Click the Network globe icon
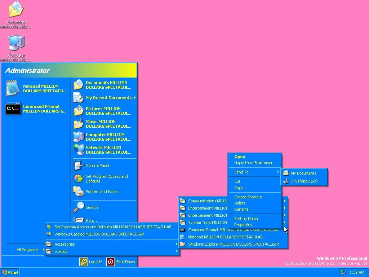This screenshot has width=369, height=277. click(x=78, y=150)
